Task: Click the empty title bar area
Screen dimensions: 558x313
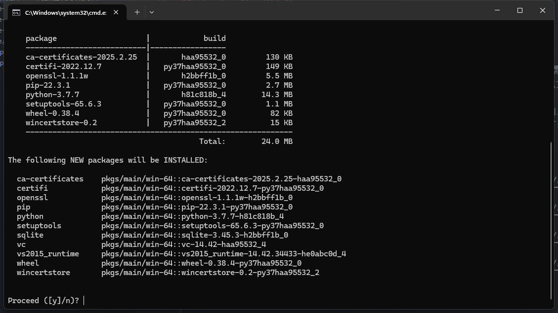Action: point(321,11)
